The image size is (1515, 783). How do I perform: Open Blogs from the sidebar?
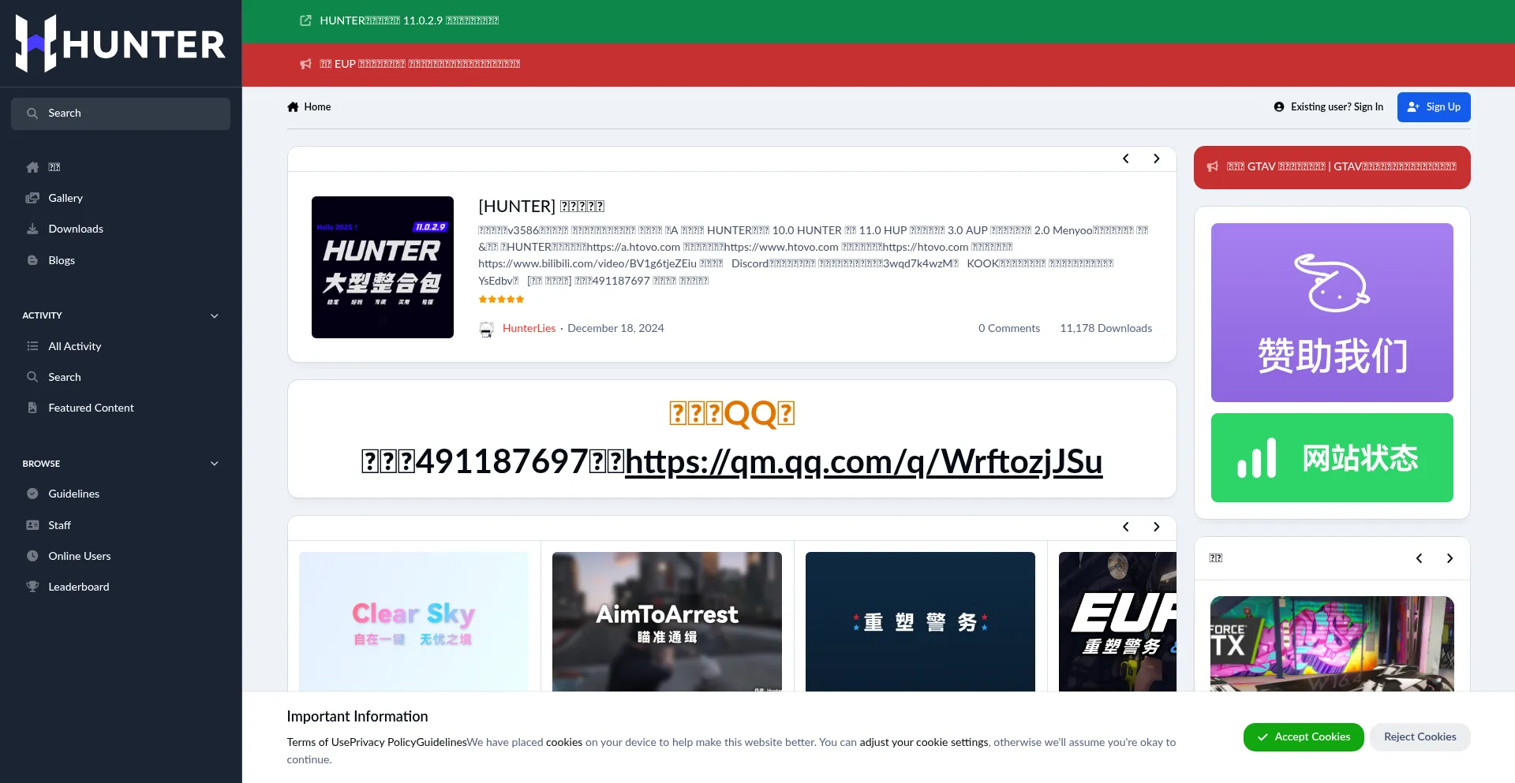(x=62, y=260)
